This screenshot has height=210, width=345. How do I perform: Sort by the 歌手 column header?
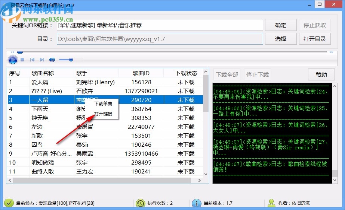[96, 73]
